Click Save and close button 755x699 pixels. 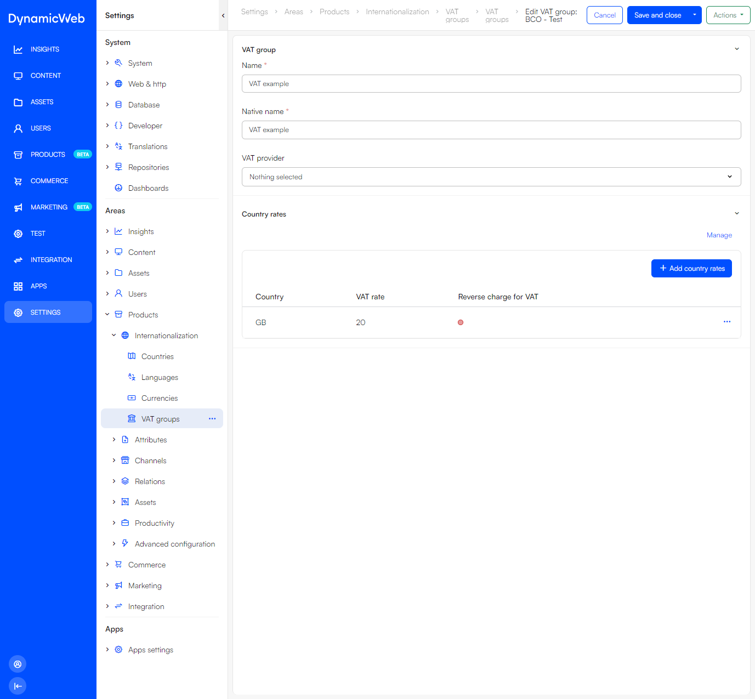tap(658, 15)
